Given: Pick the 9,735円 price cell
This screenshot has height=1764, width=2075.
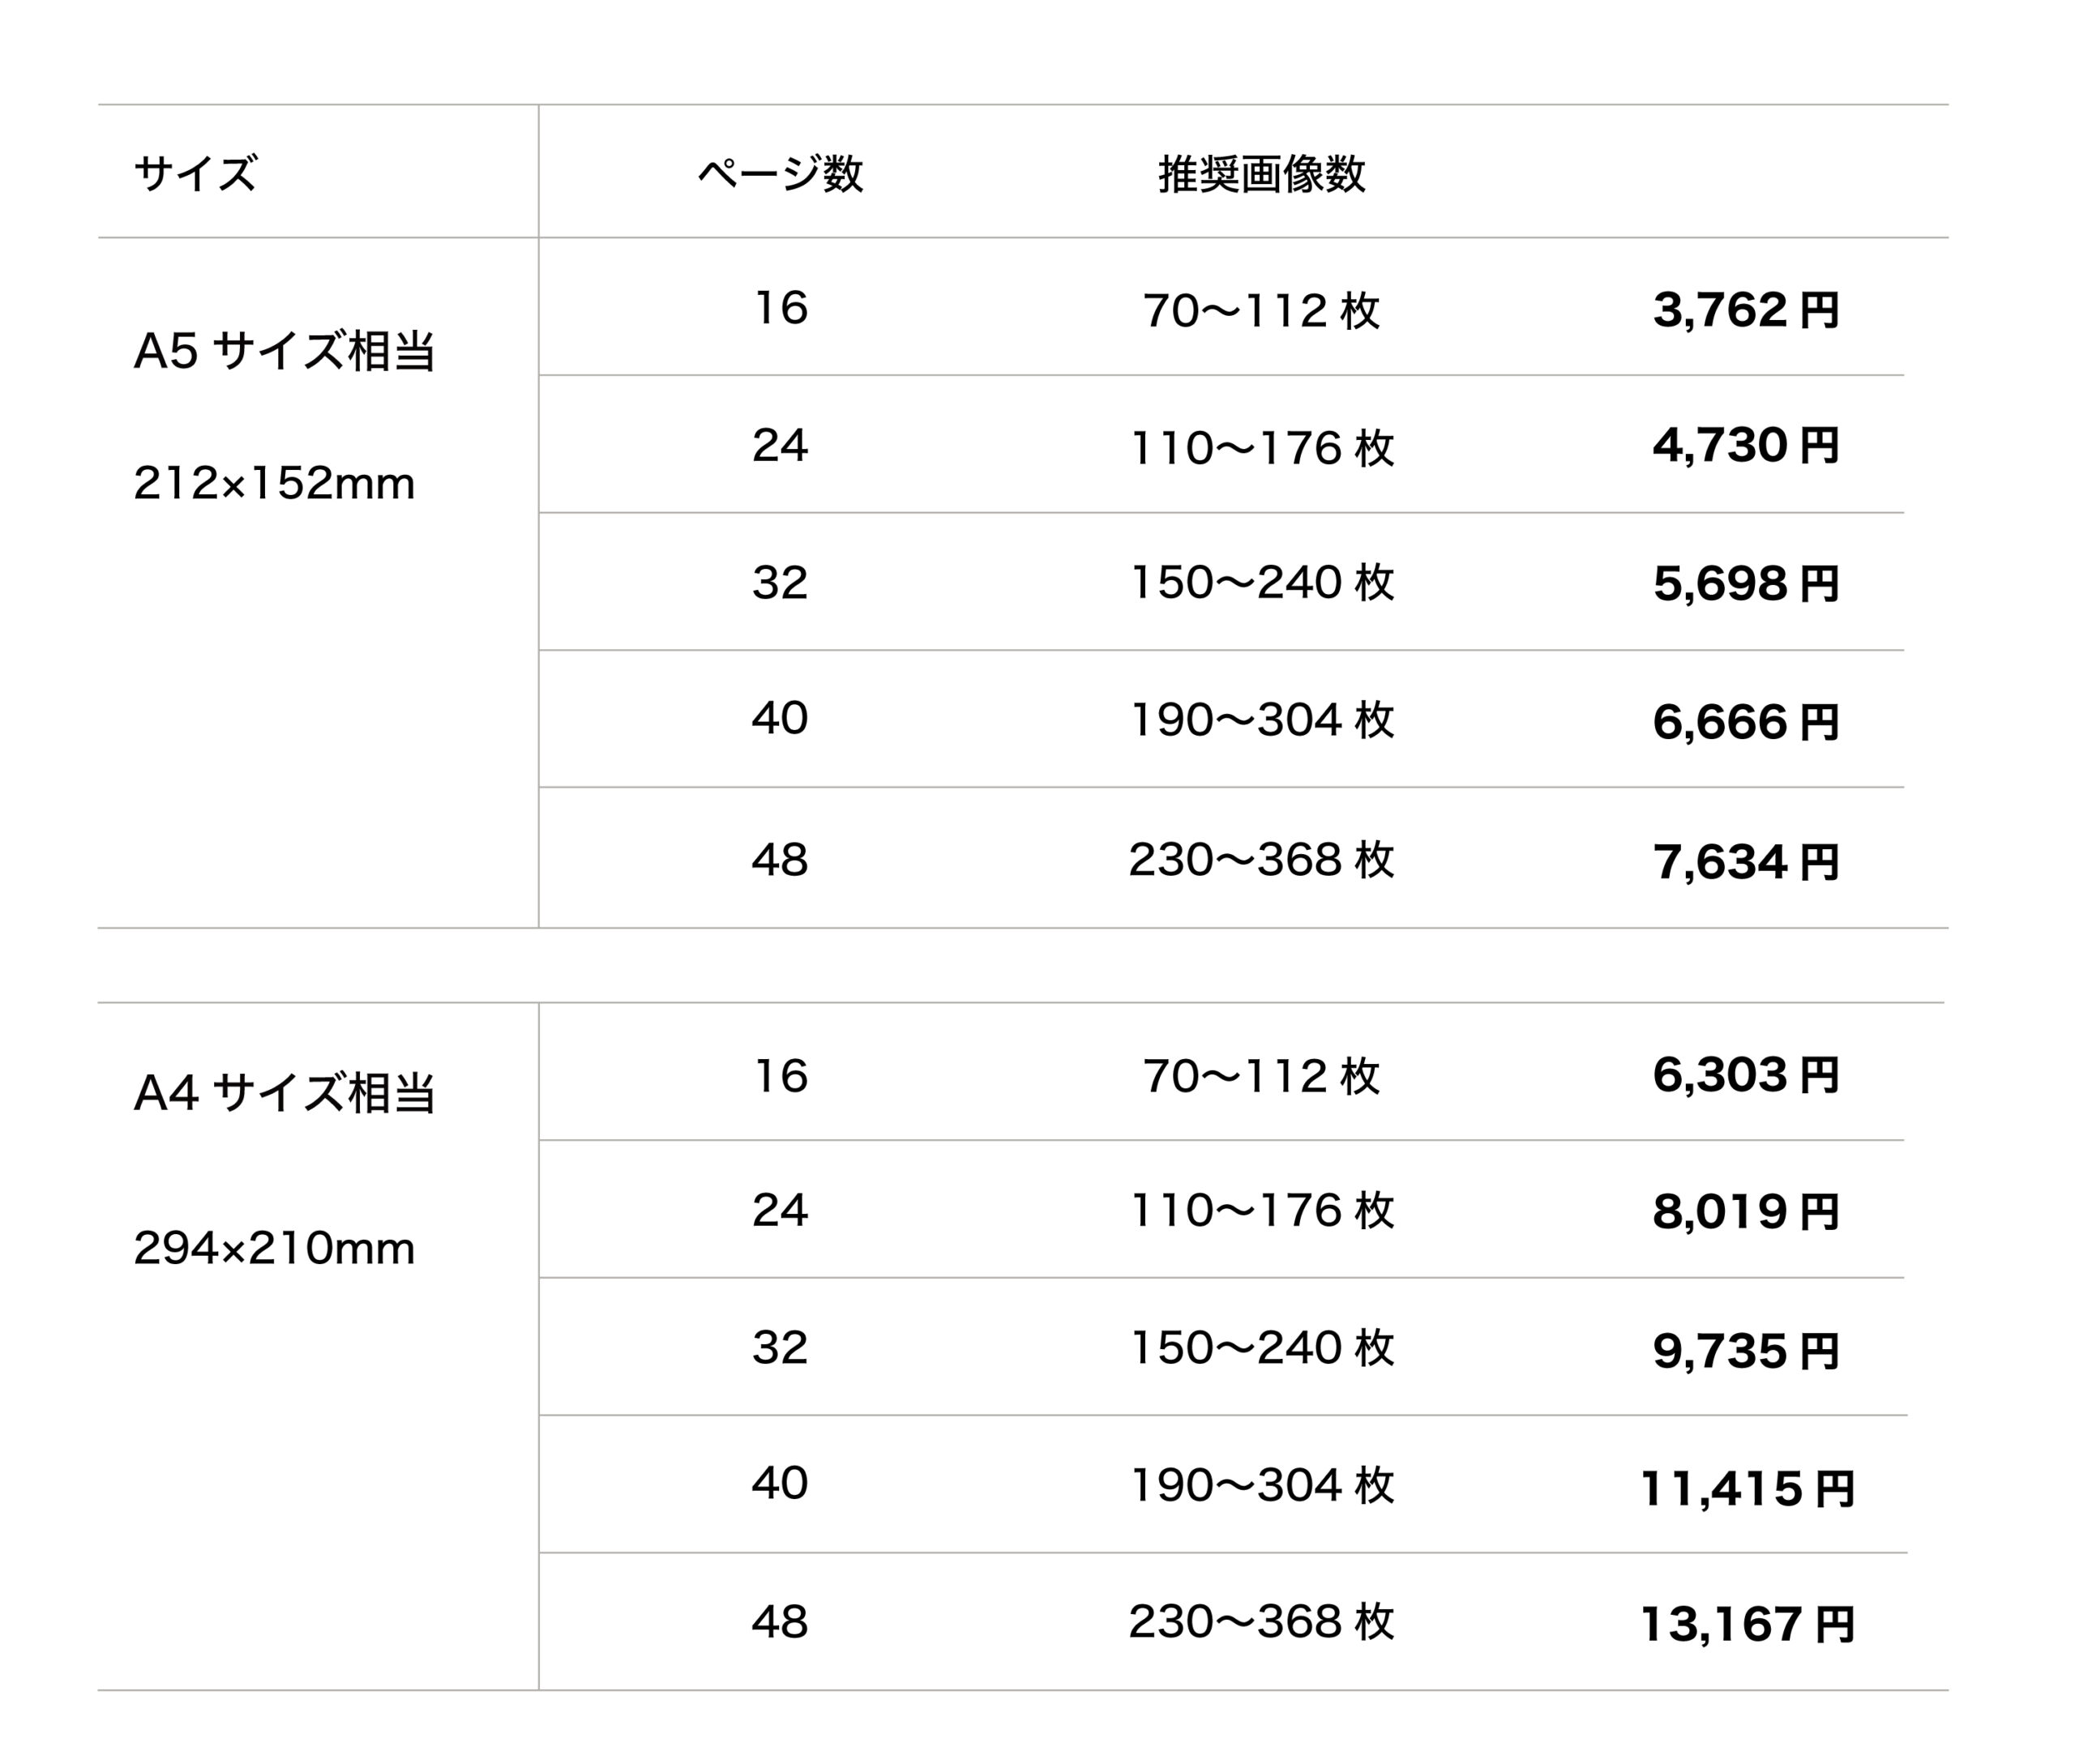Looking at the screenshot, I should pyautogui.click(x=1745, y=1351).
